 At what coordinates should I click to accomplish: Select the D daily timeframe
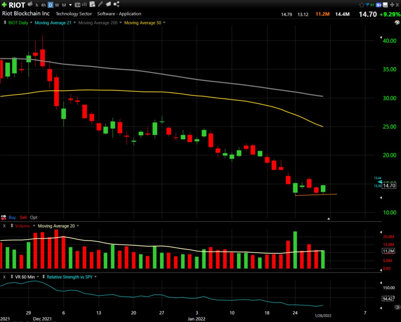coord(50,5)
